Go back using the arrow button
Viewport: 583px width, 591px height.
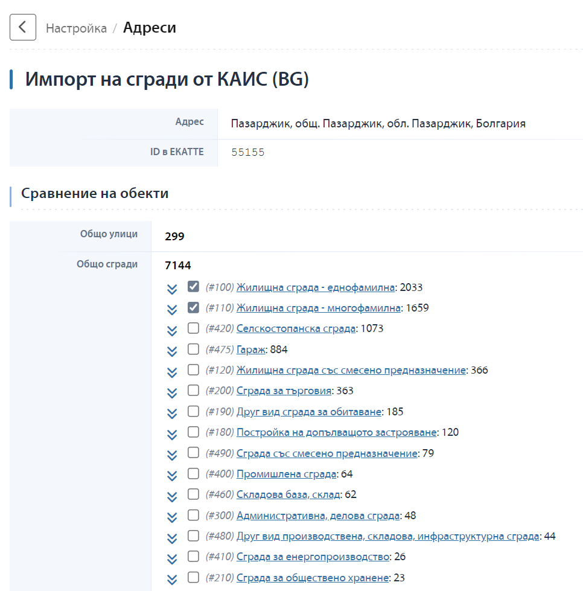click(x=22, y=27)
